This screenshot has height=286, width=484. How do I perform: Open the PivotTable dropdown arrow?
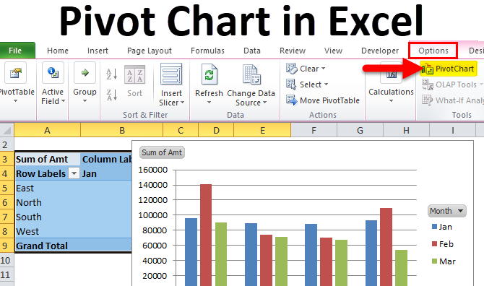tap(15, 101)
